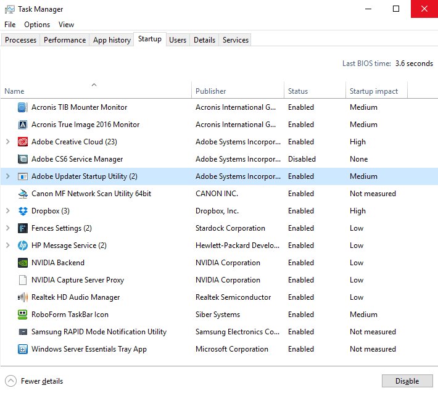Image resolution: width=438 pixels, height=396 pixels.
Task: Click the Windows Server Essentials Tray App icon
Action: tap(23, 349)
